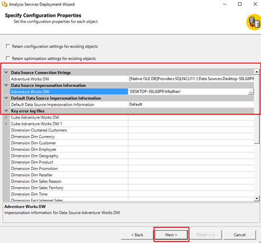The width and height of the screenshot is (261, 243).
Task: Select Dimension Dim Time row
Action: click(x=69, y=194)
